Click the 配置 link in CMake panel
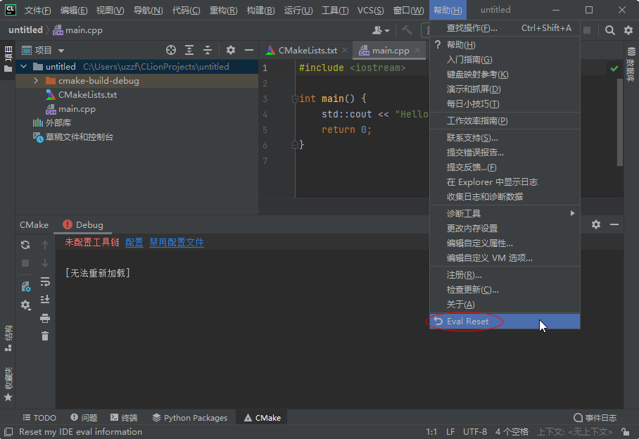This screenshot has height=439, width=639. (134, 243)
